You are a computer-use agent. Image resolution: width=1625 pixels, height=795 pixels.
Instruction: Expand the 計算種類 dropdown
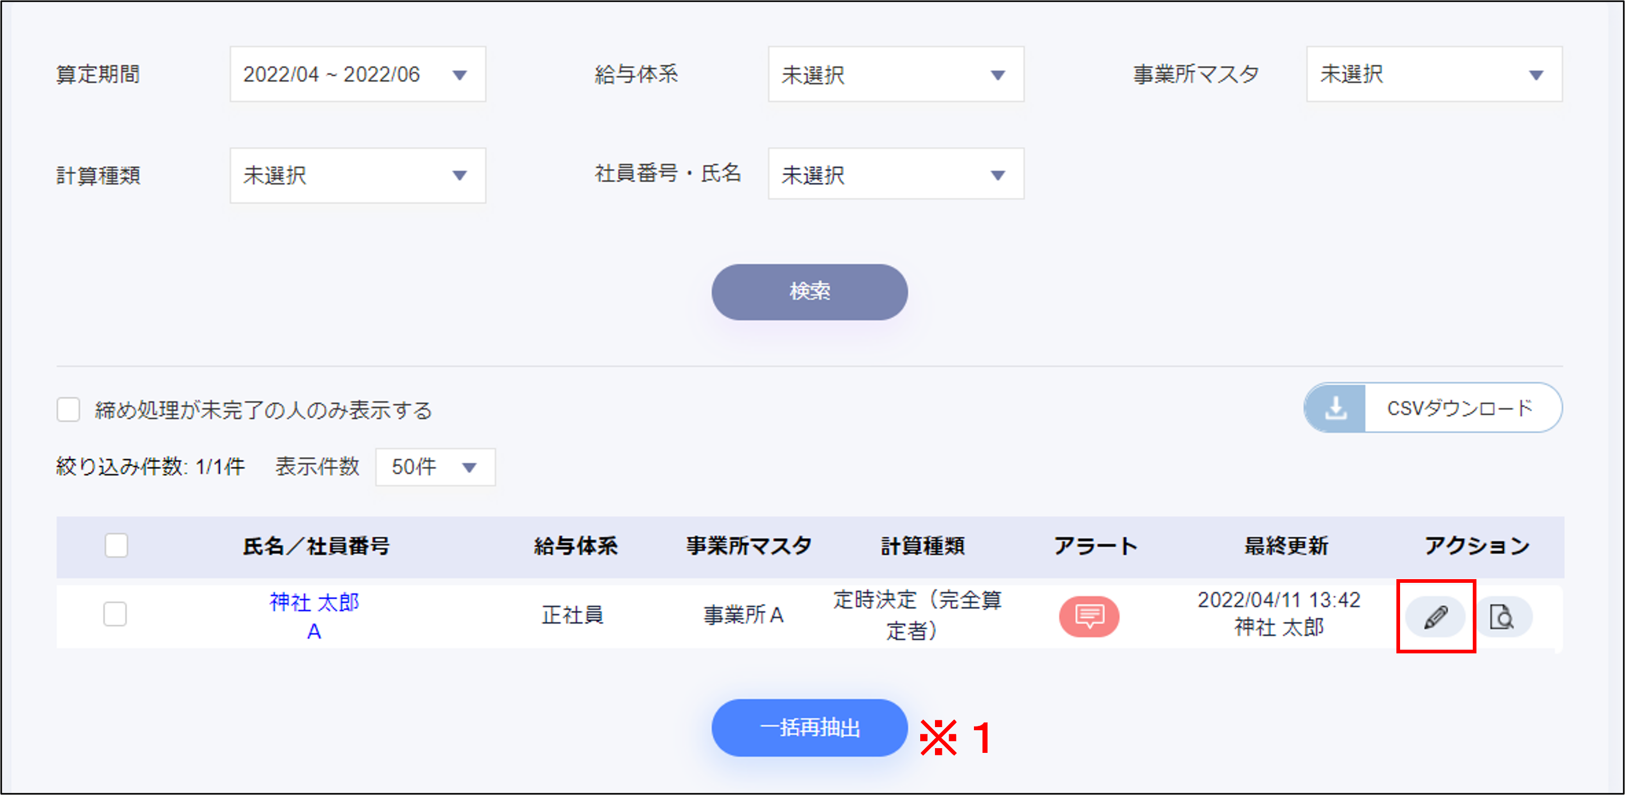pos(357,175)
